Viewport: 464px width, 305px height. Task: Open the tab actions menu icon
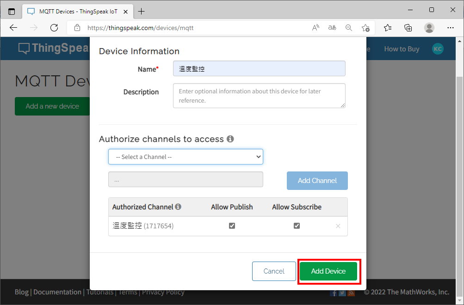click(12, 12)
